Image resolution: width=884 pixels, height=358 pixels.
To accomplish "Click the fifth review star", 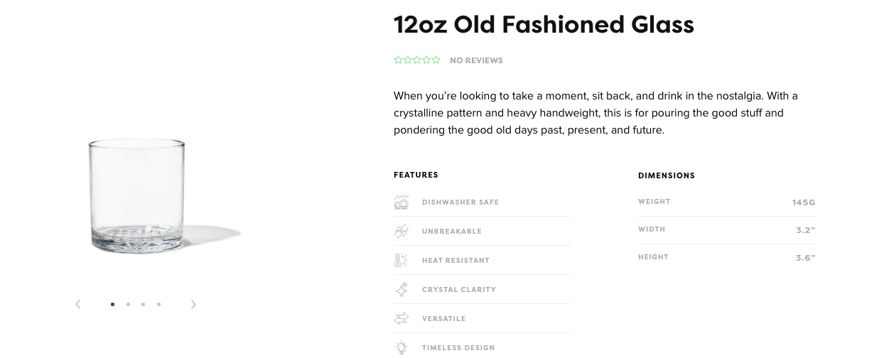I will pos(436,60).
